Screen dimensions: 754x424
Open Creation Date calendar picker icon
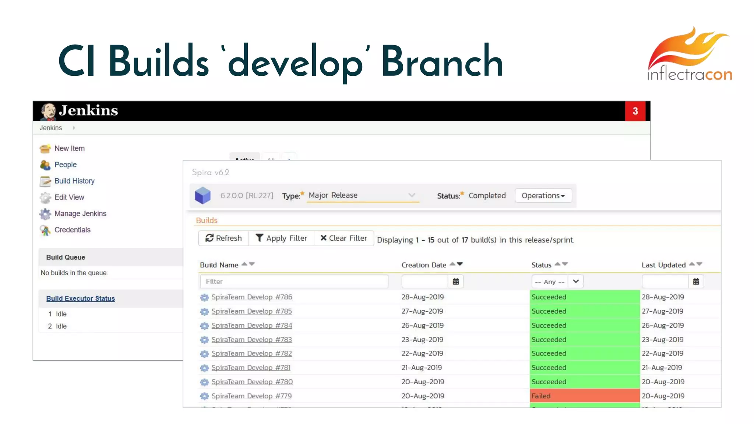click(x=456, y=282)
